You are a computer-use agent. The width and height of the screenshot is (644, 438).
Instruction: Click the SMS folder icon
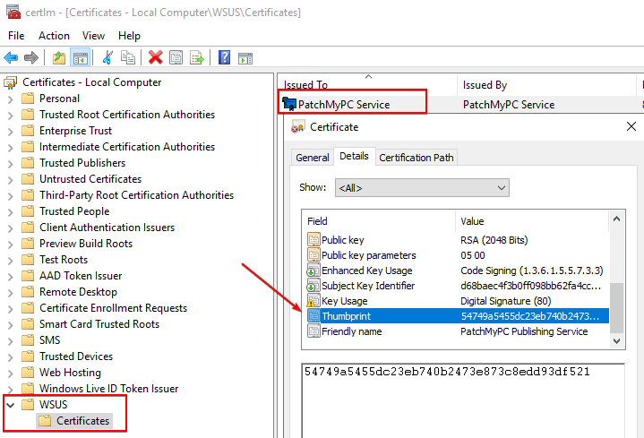(28, 340)
